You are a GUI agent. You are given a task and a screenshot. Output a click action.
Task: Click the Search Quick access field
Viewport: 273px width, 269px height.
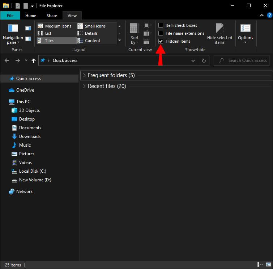(242, 60)
